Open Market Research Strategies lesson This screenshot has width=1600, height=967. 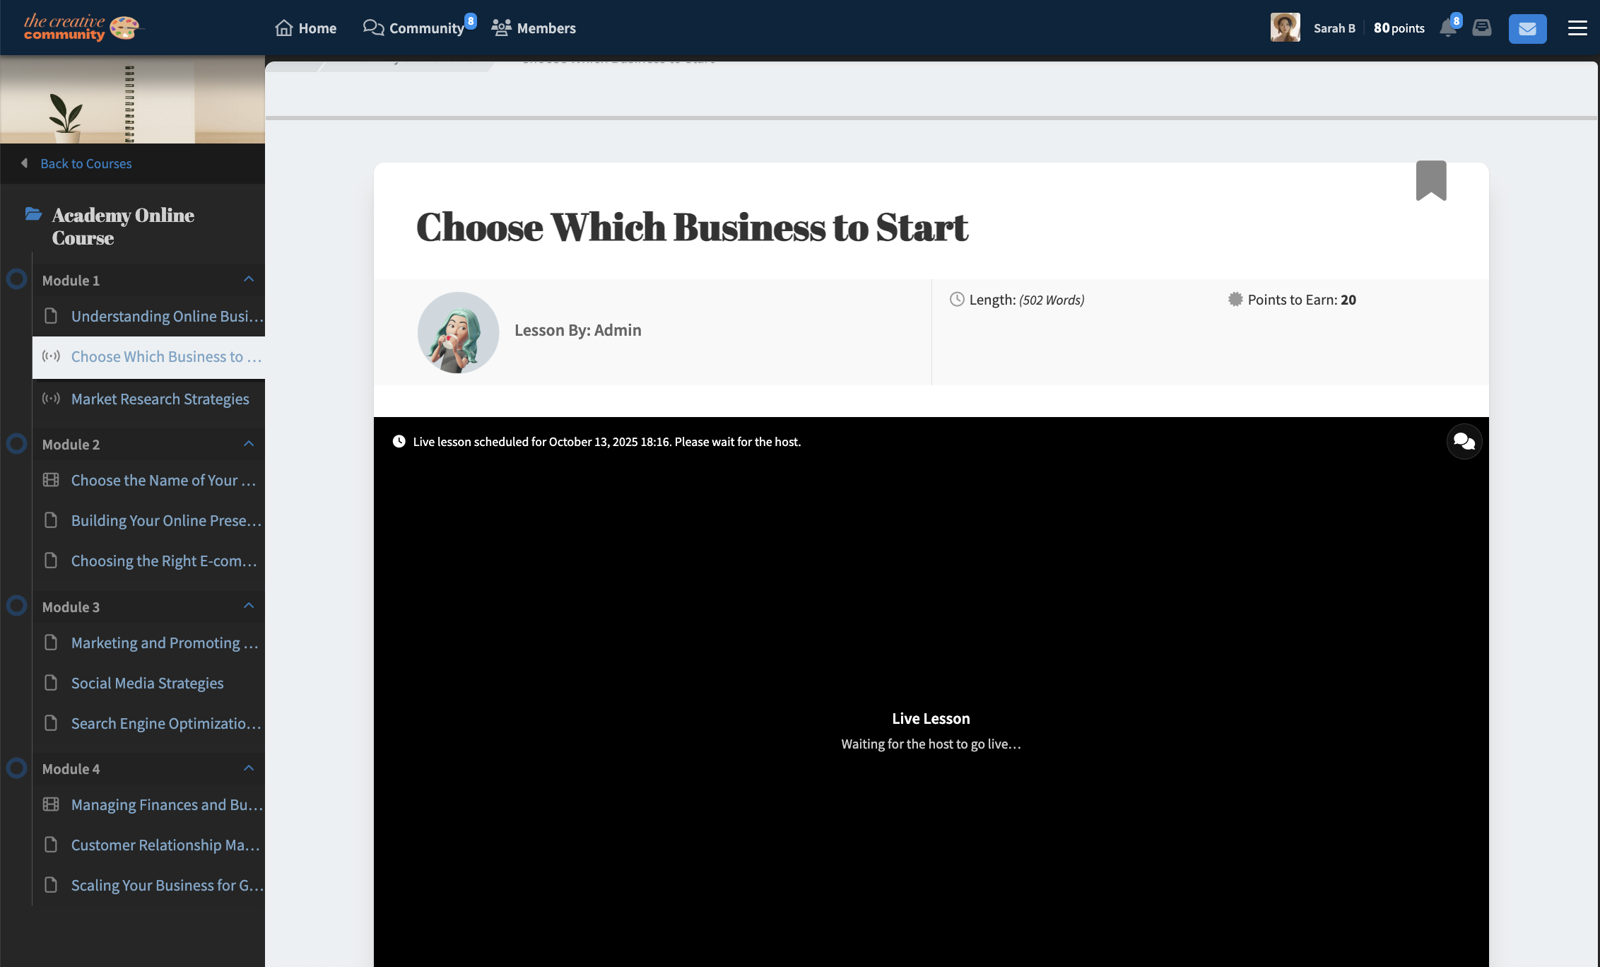coord(160,399)
